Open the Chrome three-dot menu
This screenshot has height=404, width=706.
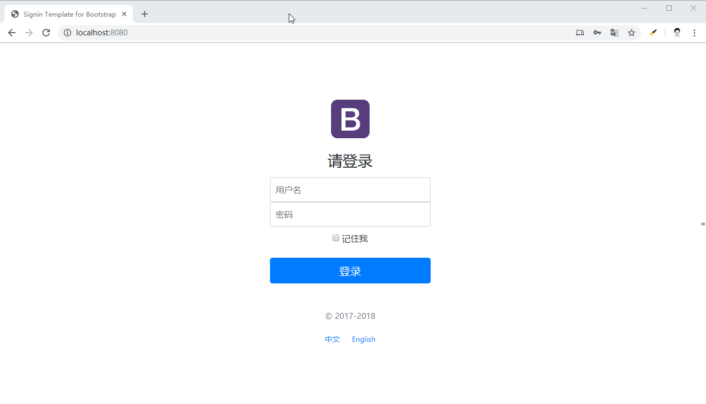pyautogui.click(x=694, y=33)
